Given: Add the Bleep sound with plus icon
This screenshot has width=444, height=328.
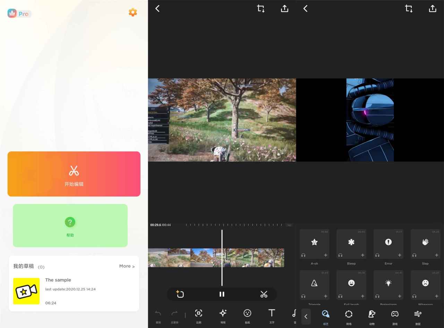Looking at the screenshot, I should pyautogui.click(x=362, y=255).
